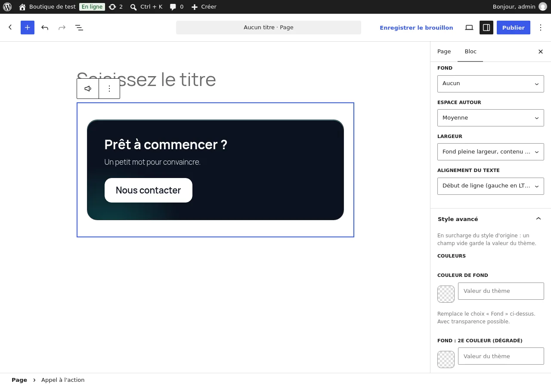Open the Bonjour, admin account menu

pos(520,7)
